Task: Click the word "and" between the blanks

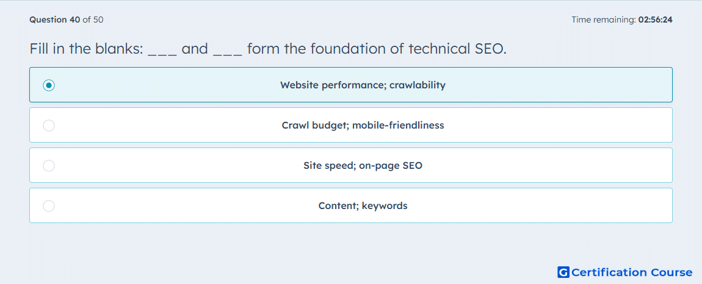Action: (x=195, y=49)
